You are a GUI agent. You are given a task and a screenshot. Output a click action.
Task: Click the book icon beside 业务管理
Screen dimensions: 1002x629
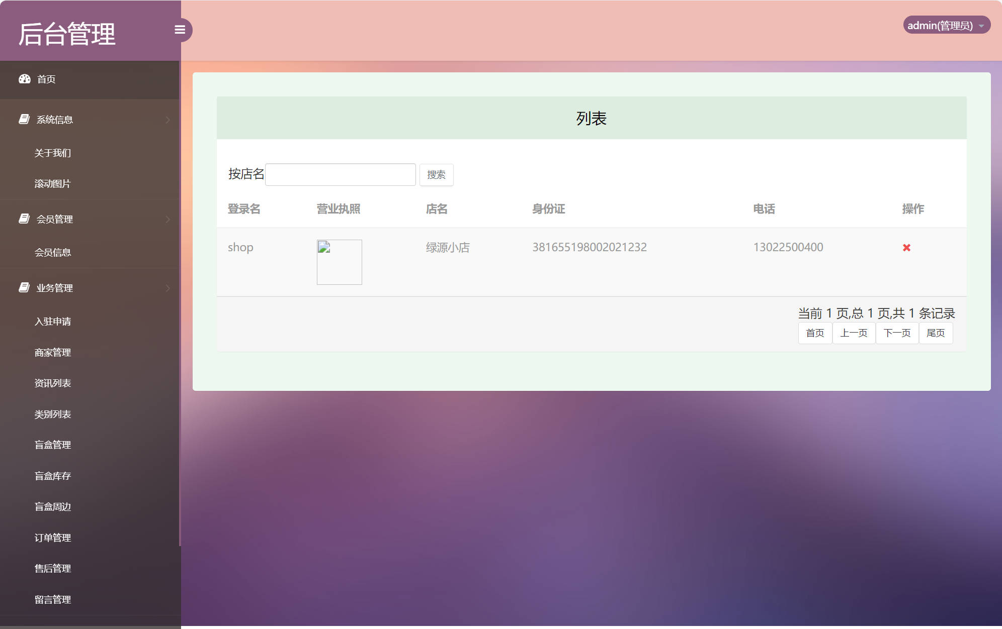(x=24, y=287)
